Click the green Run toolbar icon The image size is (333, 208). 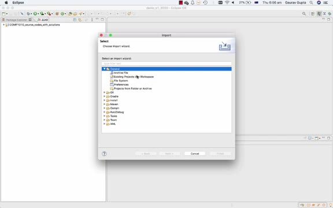35,14
